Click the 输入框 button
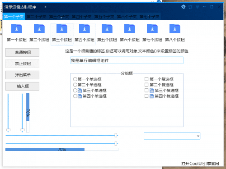Viewport: 226px width, 169px height. (22, 86)
